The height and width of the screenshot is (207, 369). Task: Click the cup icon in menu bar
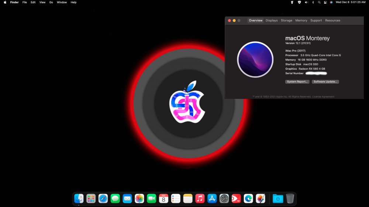click(292, 2)
